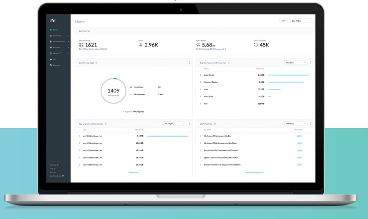Click the Mac Device row
The image size is (368, 219).
[254, 96]
